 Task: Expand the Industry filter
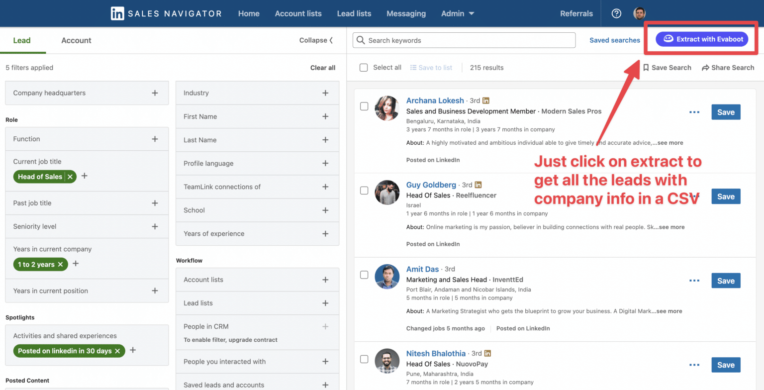[325, 93]
